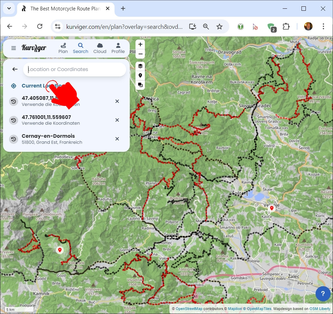Viewport: 333px width, 314px height.
Task: Remove Cernay-en-Dormois from search history
Action: coord(117,139)
